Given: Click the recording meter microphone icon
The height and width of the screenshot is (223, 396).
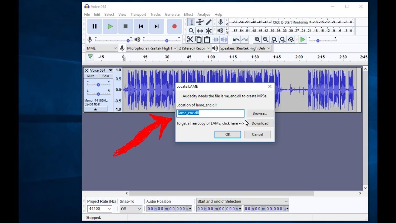Looking at the screenshot, I should pos(220,22).
